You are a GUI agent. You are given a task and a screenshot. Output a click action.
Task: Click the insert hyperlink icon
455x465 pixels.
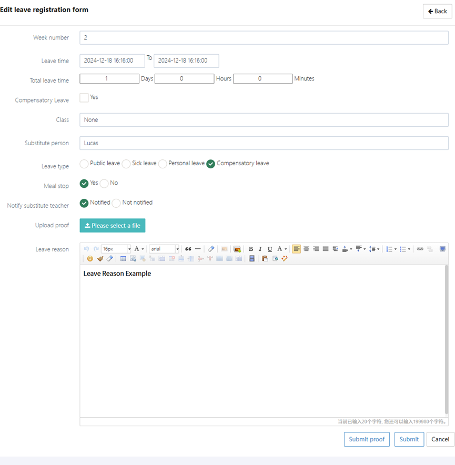pyautogui.click(x=420, y=249)
